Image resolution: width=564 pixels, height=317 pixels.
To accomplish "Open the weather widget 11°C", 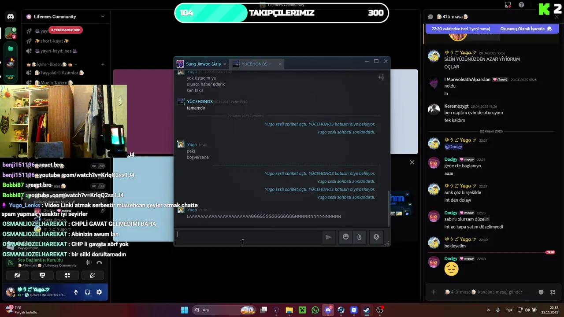I will tap(22, 310).
